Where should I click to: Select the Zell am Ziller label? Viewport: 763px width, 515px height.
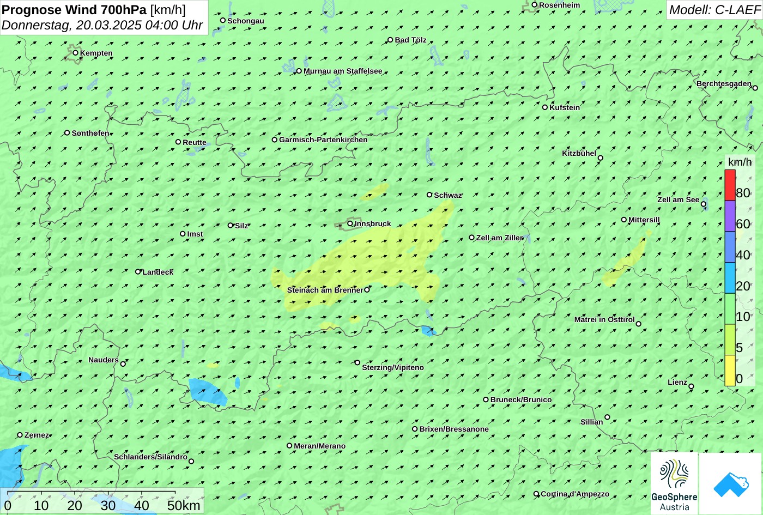click(500, 238)
